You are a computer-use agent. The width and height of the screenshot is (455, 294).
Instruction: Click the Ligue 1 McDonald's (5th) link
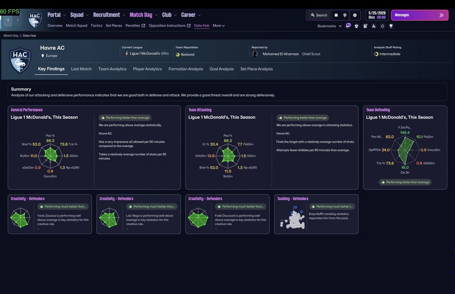pyautogui.click(x=146, y=54)
